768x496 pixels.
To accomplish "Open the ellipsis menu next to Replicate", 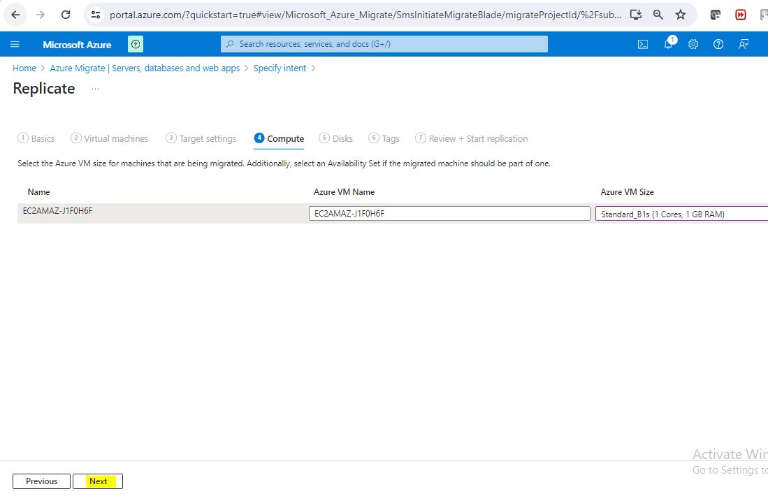I will [95, 89].
